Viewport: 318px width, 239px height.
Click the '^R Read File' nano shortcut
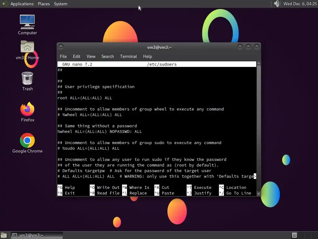[105, 193]
